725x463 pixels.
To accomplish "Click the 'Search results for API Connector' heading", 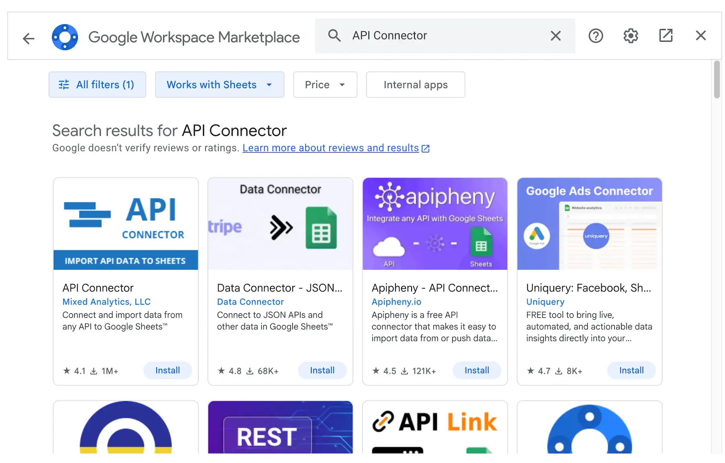I will pyautogui.click(x=170, y=130).
